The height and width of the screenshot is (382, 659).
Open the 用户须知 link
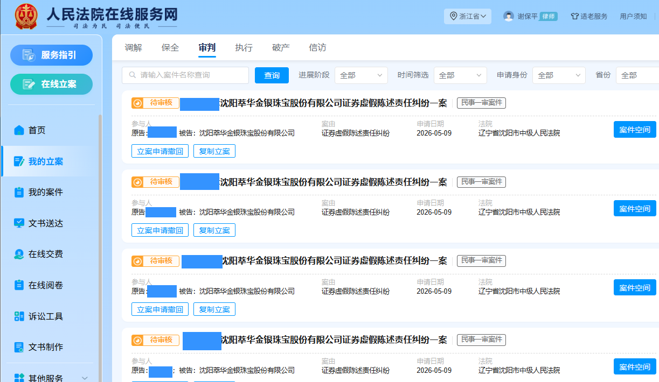[x=633, y=16]
